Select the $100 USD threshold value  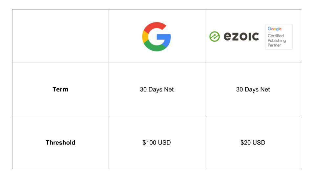pyautogui.click(x=157, y=143)
